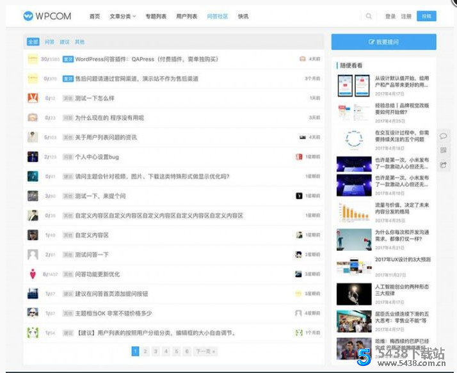Image resolution: width=457 pixels, height=373 pixels.
Task: Click last replier avatar on 测试一下，来提个问 row
Action: 299,196
